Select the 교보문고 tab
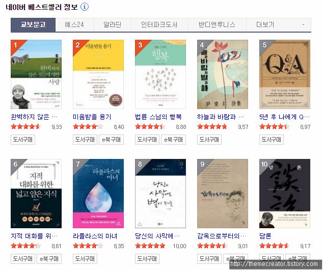The width and height of the screenshot is (323, 270). (33, 25)
